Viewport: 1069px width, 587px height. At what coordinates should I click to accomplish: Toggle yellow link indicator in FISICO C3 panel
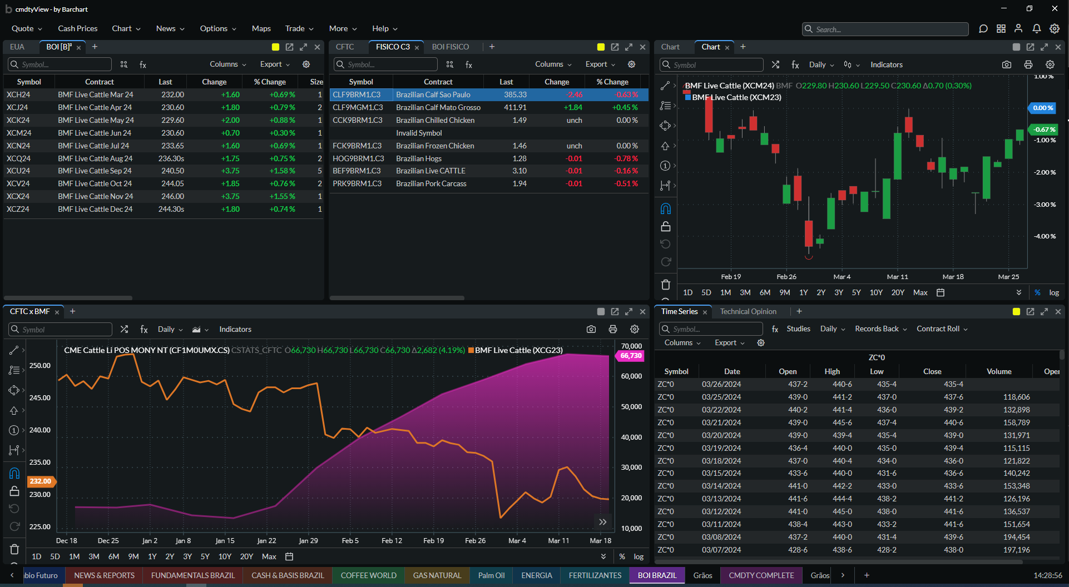click(601, 47)
